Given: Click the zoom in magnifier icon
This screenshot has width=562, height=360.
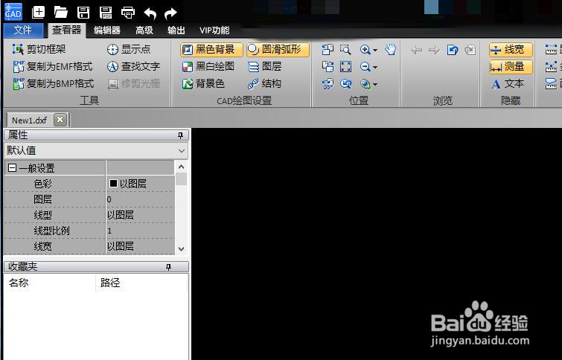Looking at the screenshot, I should [x=365, y=49].
